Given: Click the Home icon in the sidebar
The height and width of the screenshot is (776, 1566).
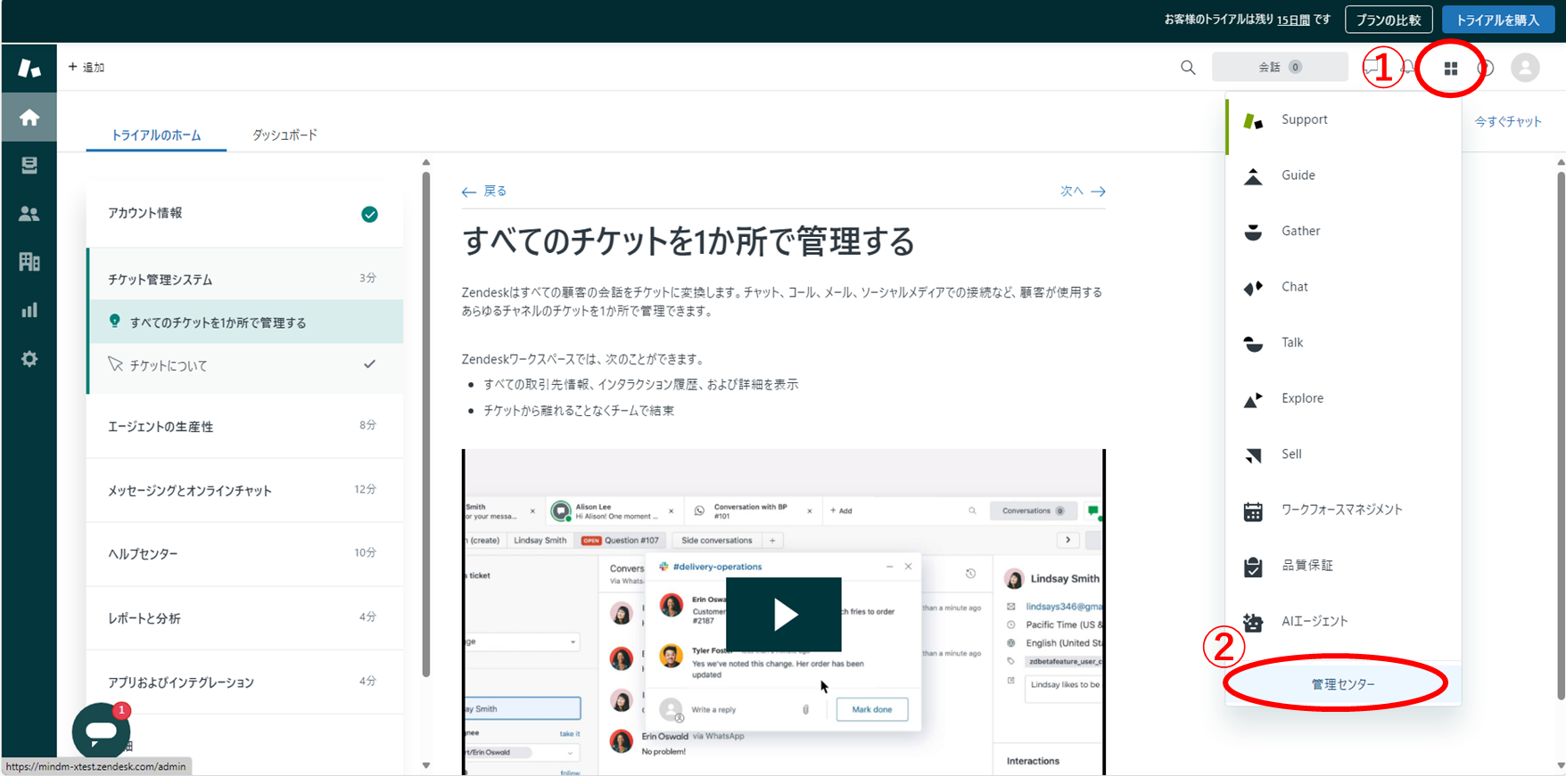Looking at the screenshot, I should pos(29,118).
